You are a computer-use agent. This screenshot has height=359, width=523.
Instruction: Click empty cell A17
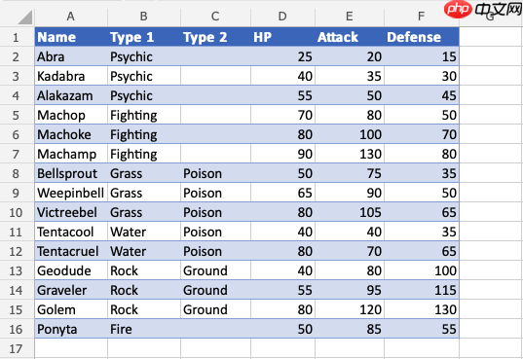71,348
